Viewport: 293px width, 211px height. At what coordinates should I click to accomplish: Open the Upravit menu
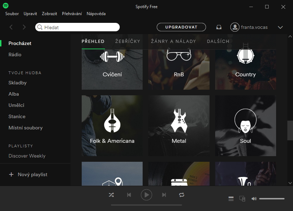coord(30,14)
